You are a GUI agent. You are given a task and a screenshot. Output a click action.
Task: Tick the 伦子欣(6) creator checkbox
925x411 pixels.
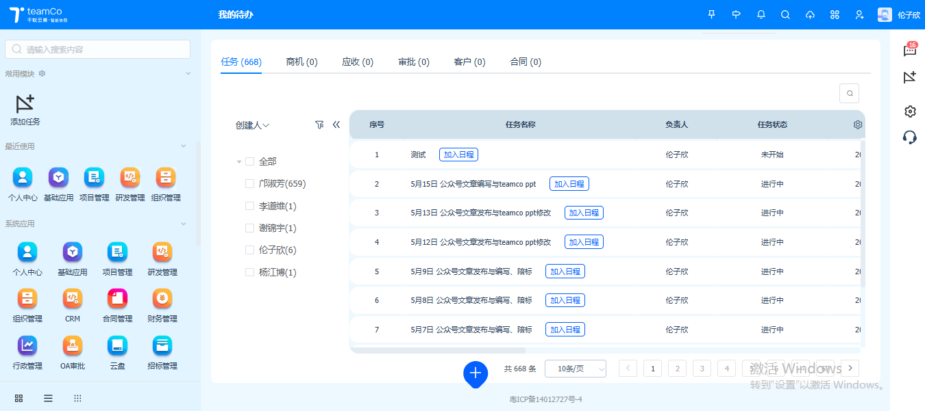[x=250, y=250]
